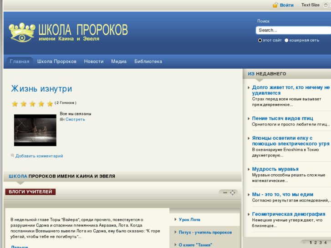Open Долго живет тот, кто ничему не удивляется

[x=291, y=90]
